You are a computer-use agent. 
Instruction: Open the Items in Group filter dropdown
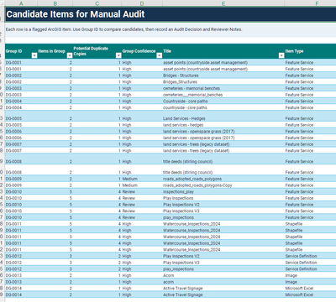point(70,55)
